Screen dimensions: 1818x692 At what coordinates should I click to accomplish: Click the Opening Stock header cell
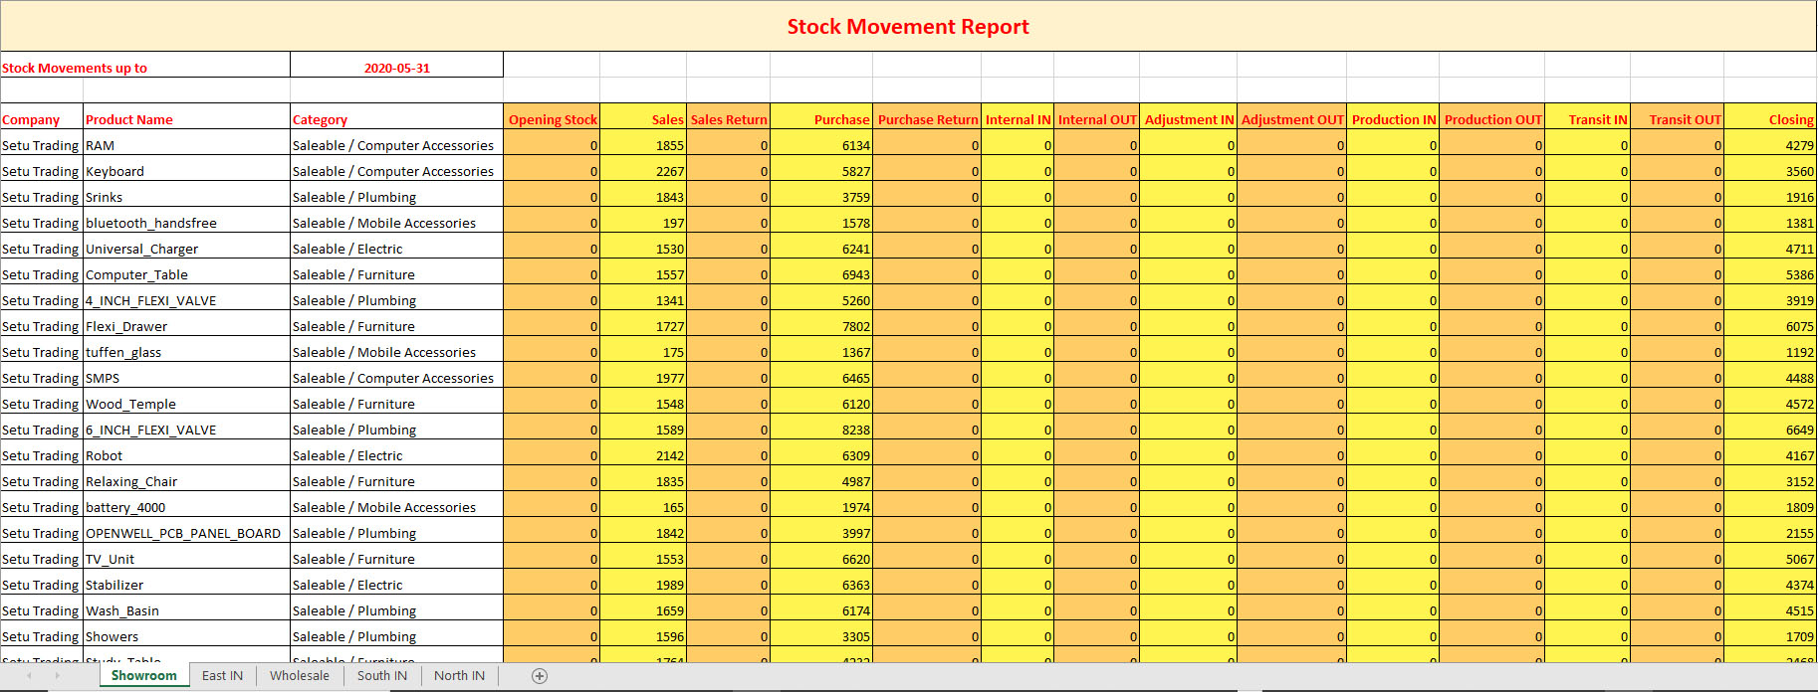(552, 116)
